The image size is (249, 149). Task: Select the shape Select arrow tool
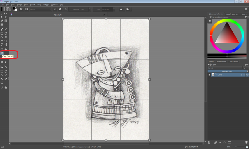pyautogui.click(x=2, y=17)
